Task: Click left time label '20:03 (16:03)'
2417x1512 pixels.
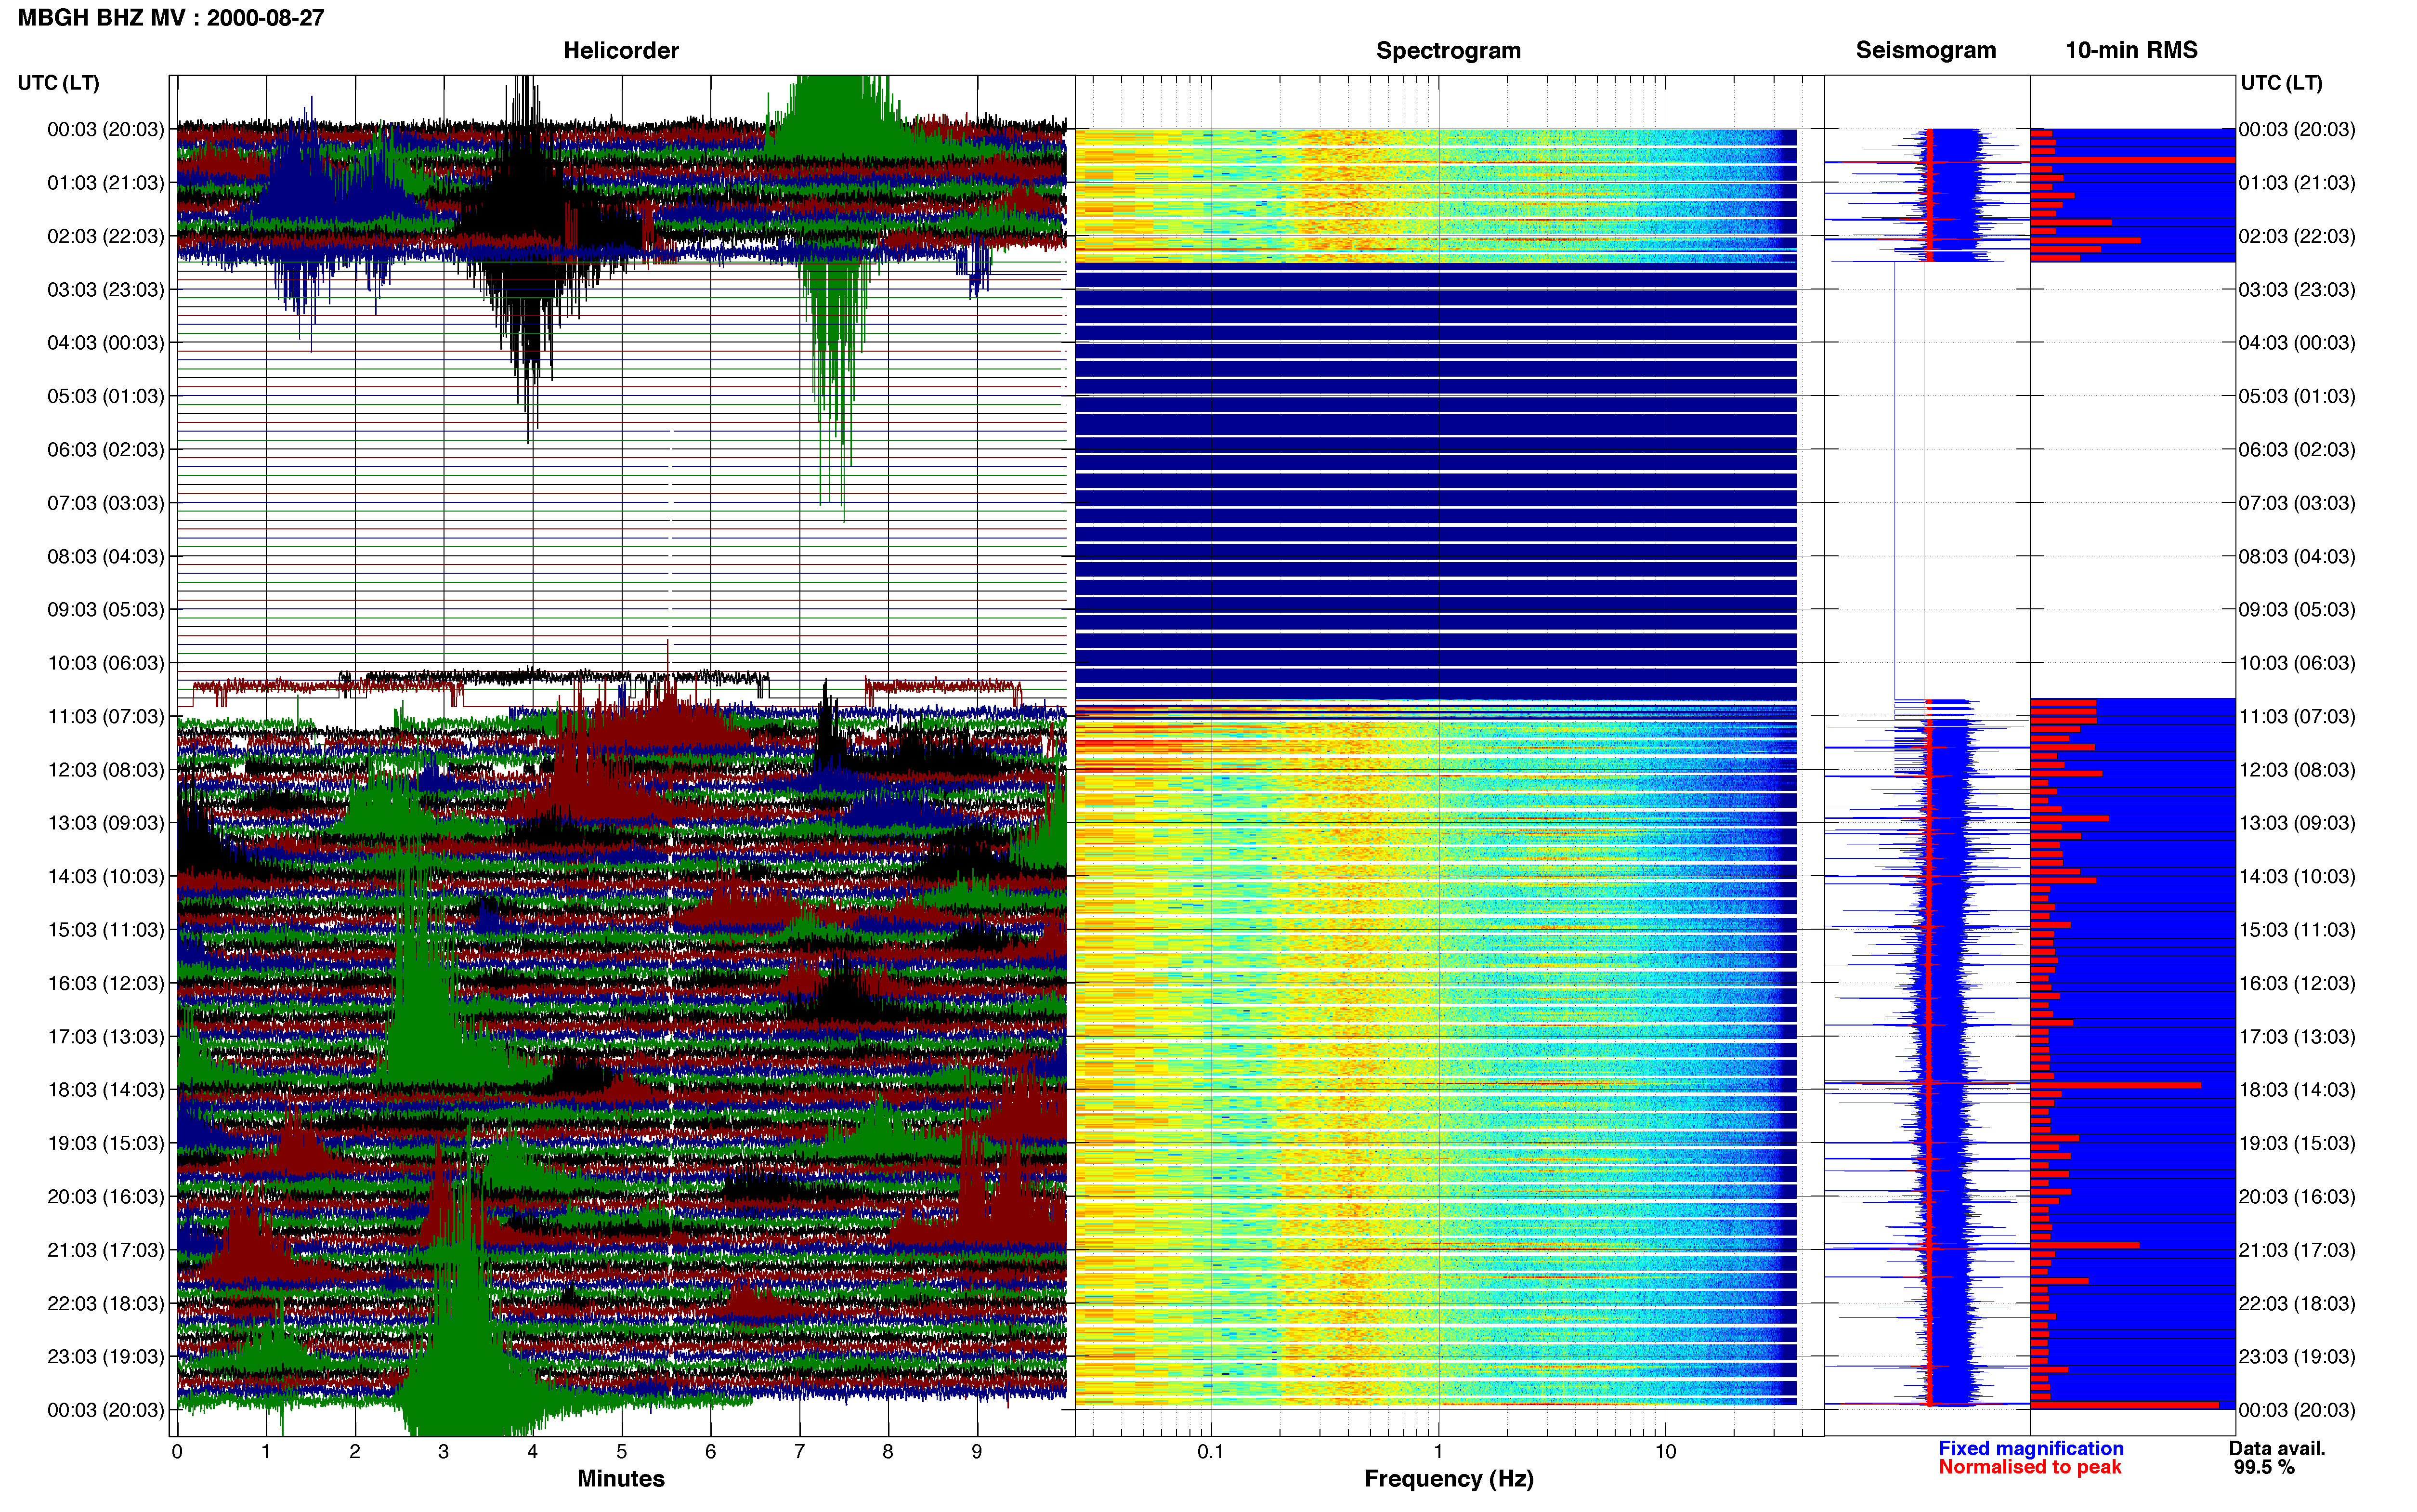Action: 106,1197
